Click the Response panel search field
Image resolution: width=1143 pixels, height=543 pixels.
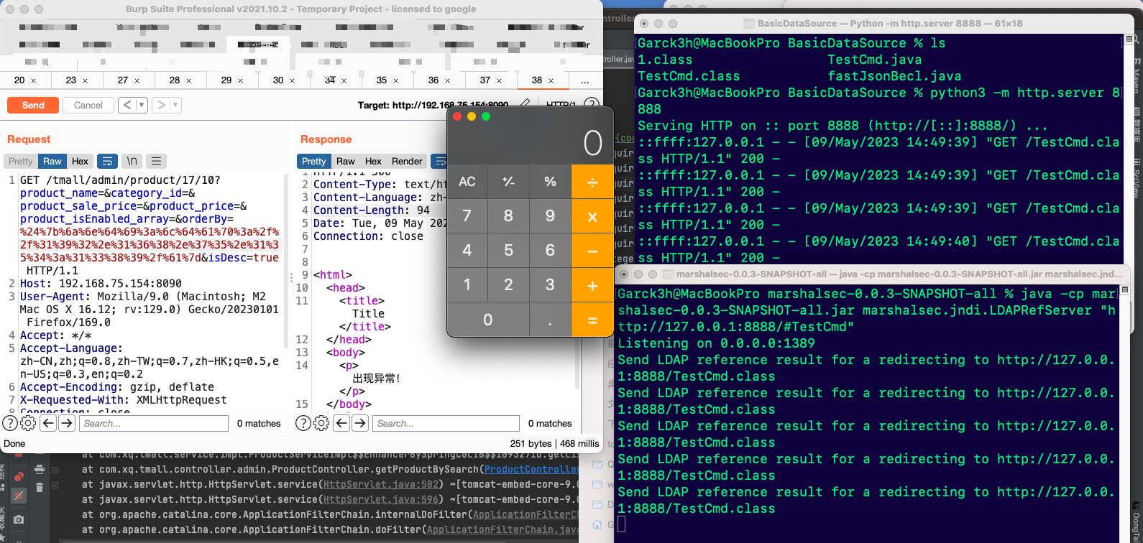coord(446,423)
